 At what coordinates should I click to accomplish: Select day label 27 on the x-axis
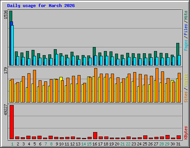[156, 144]
